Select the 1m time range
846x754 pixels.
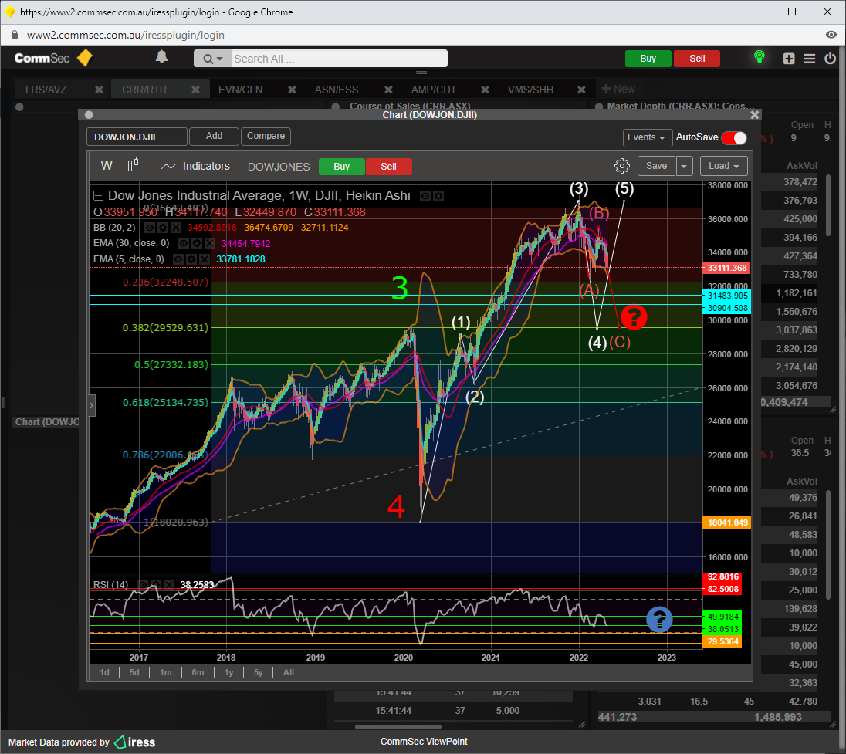pyautogui.click(x=166, y=672)
